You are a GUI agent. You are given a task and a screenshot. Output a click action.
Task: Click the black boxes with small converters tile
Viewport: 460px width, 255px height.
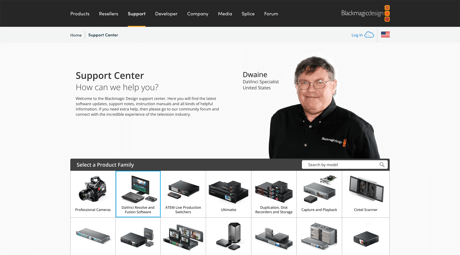(x=138, y=236)
